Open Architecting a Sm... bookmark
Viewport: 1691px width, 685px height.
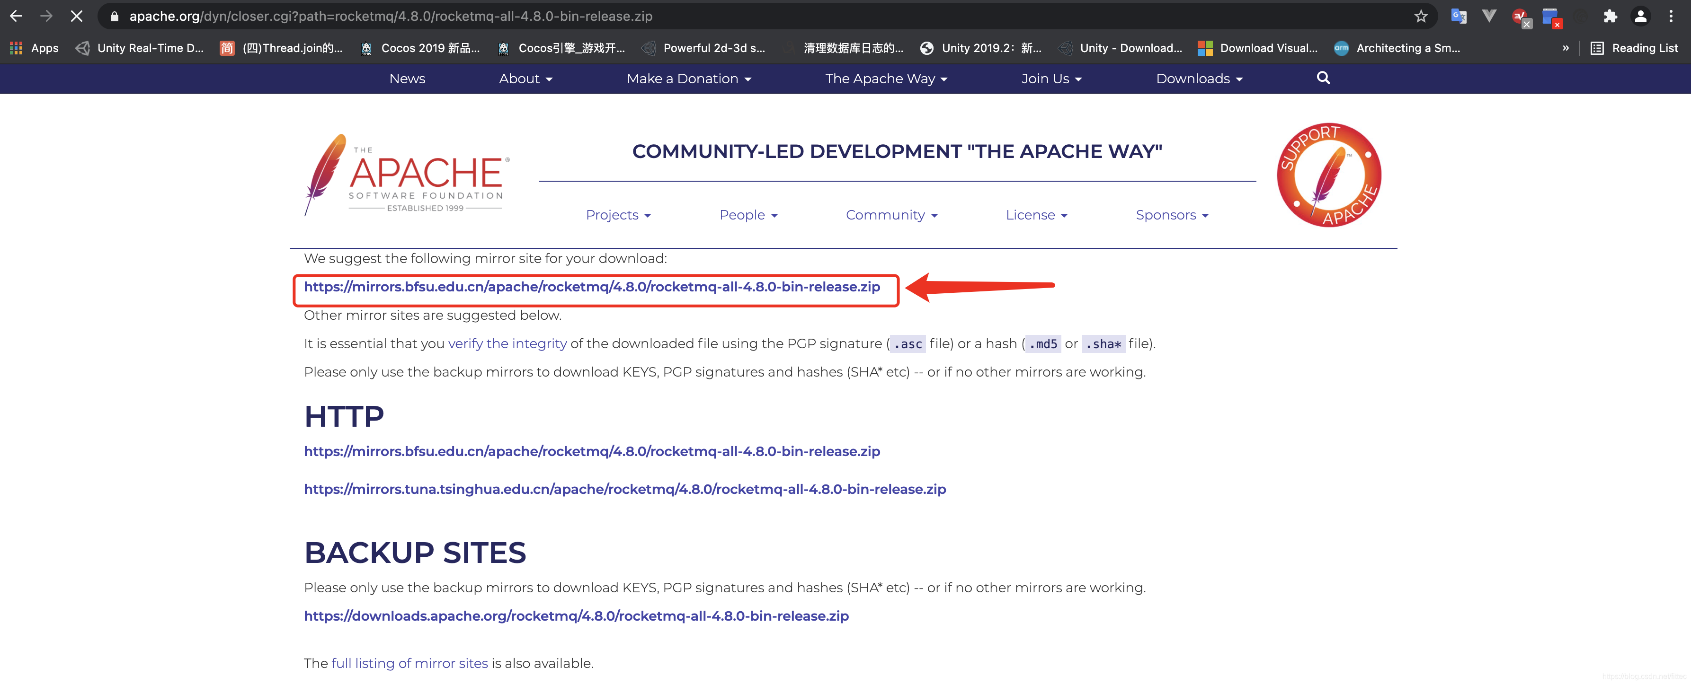coord(1397,48)
